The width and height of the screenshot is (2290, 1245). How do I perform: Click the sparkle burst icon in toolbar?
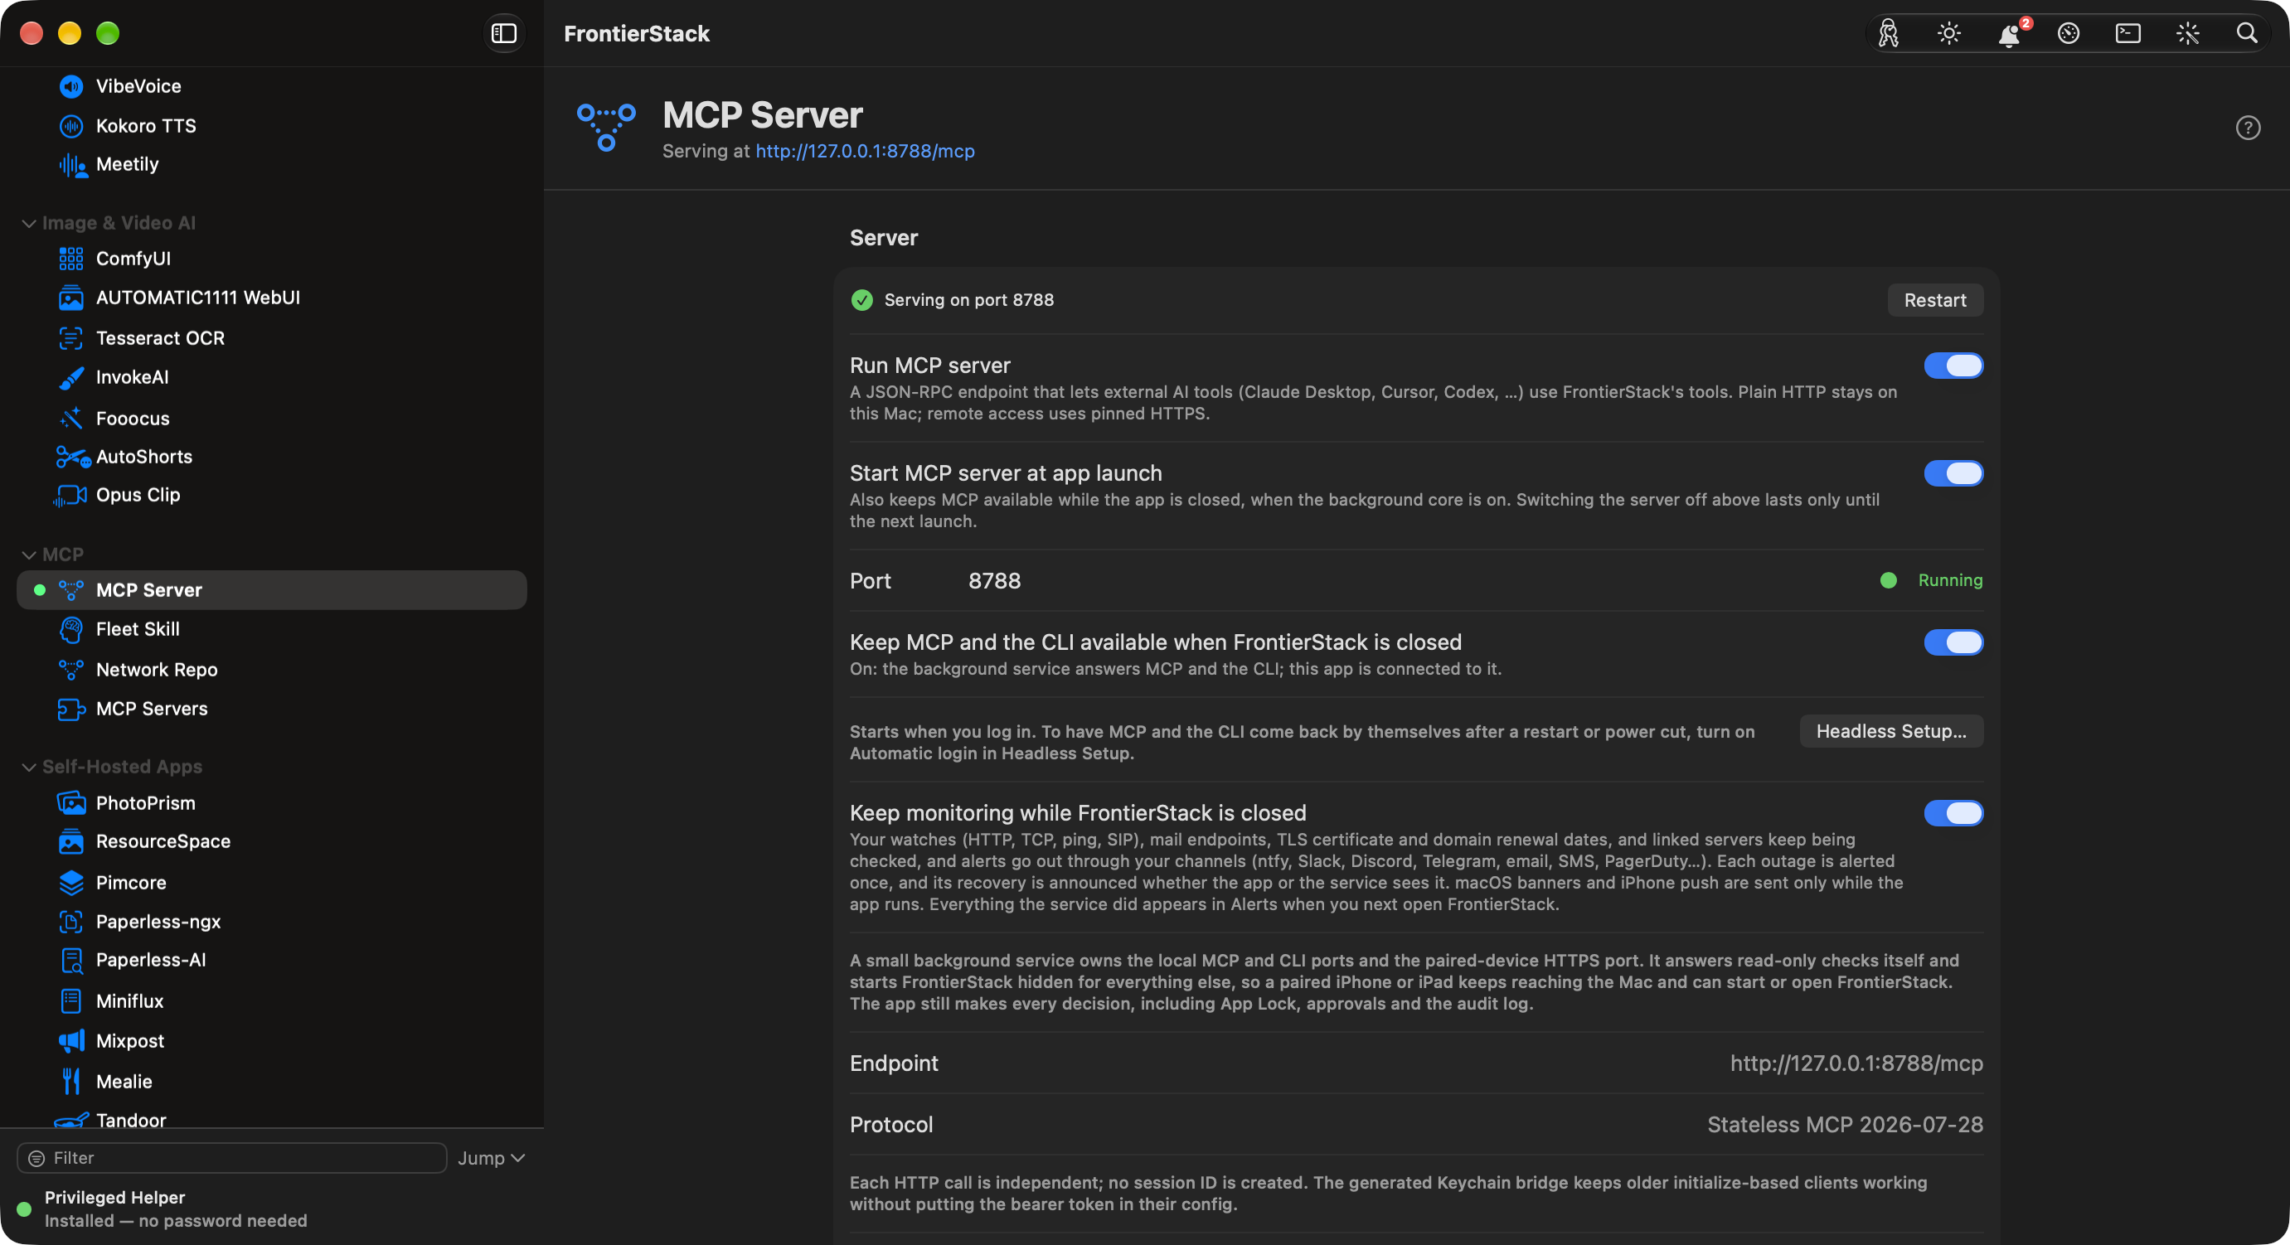pos(2187,34)
